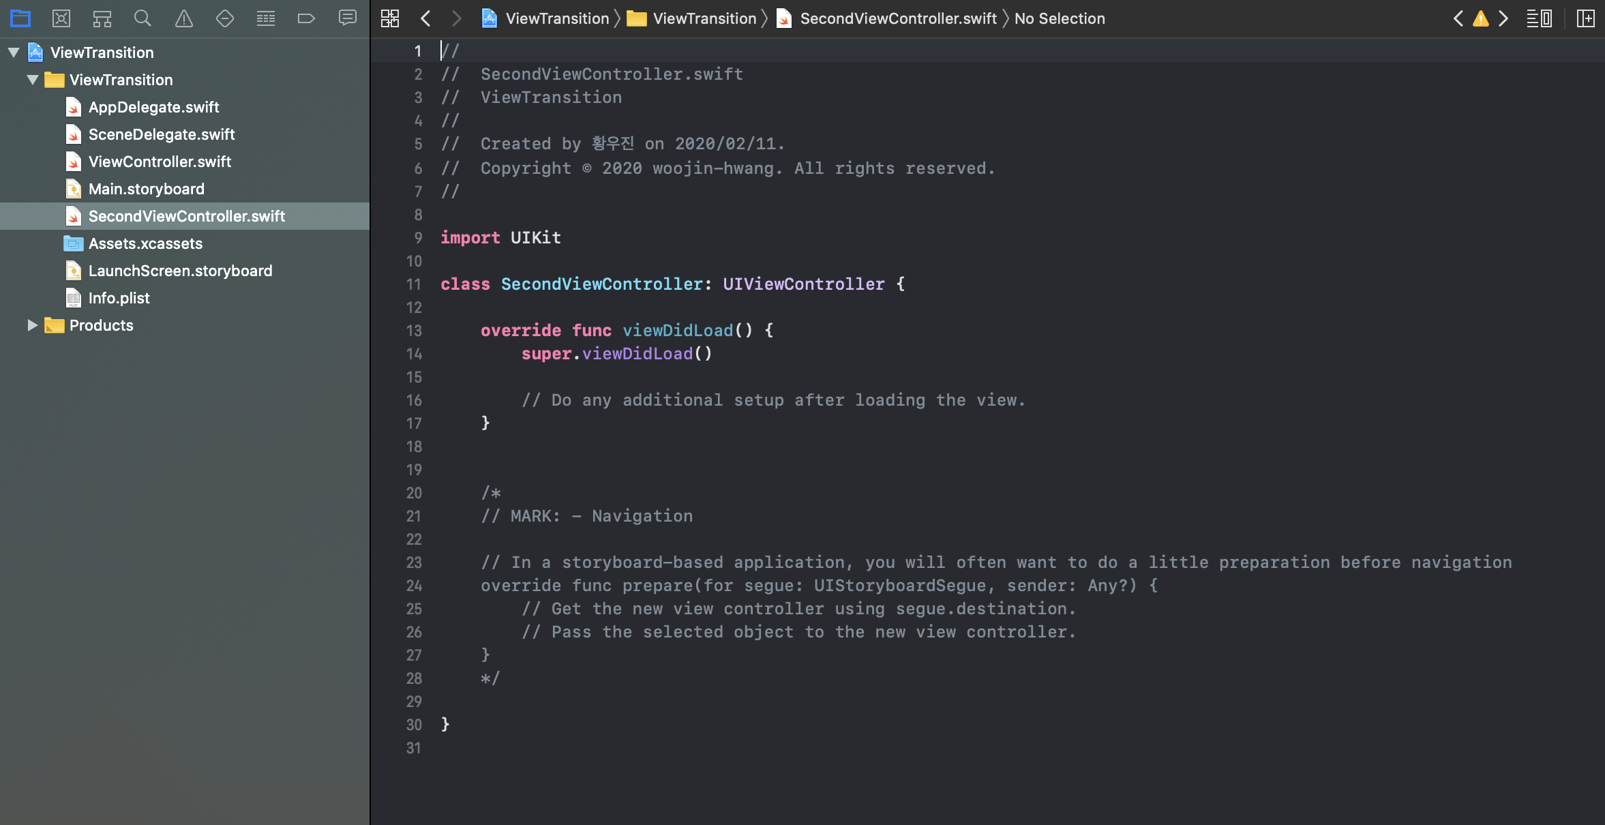Image resolution: width=1605 pixels, height=825 pixels.
Task: Open the Breakpoint navigator
Action: (x=306, y=18)
